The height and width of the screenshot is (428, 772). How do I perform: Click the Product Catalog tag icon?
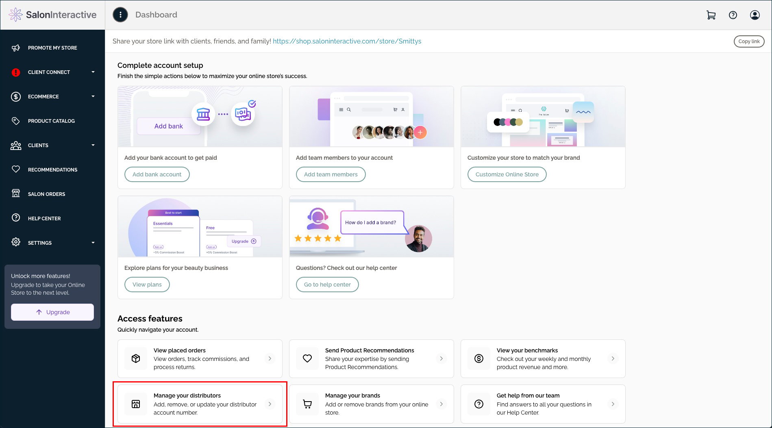point(16,121)
